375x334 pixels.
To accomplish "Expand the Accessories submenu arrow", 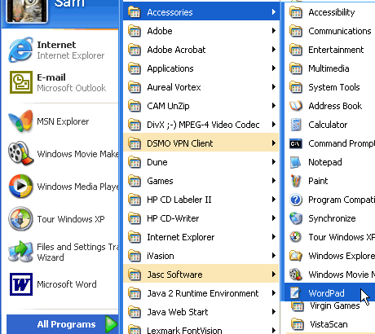I will (274, 12).
